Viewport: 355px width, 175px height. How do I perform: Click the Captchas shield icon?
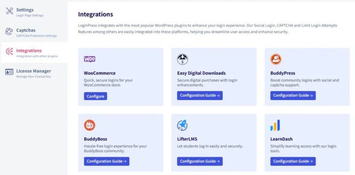[x=9, y=31]
